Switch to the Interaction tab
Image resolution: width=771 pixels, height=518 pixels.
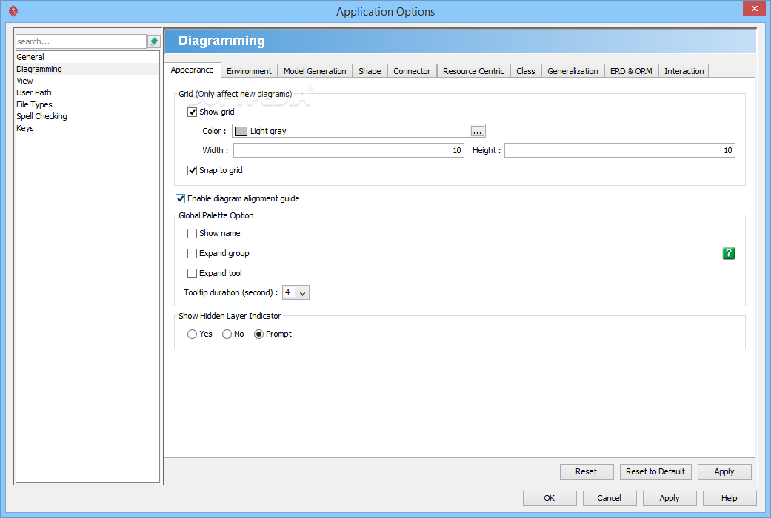(x=684, y=71)
